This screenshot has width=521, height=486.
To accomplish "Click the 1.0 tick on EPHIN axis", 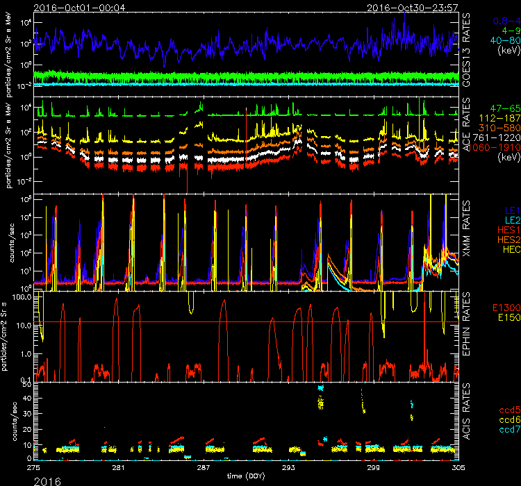I will tap(26, 355).
